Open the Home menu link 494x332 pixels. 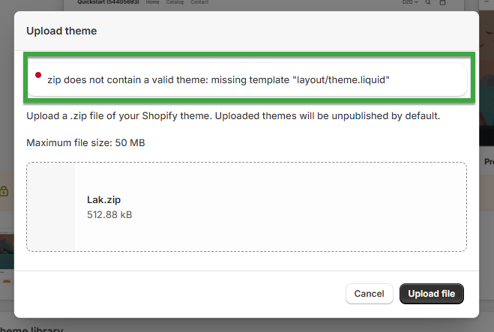point(152,2)
